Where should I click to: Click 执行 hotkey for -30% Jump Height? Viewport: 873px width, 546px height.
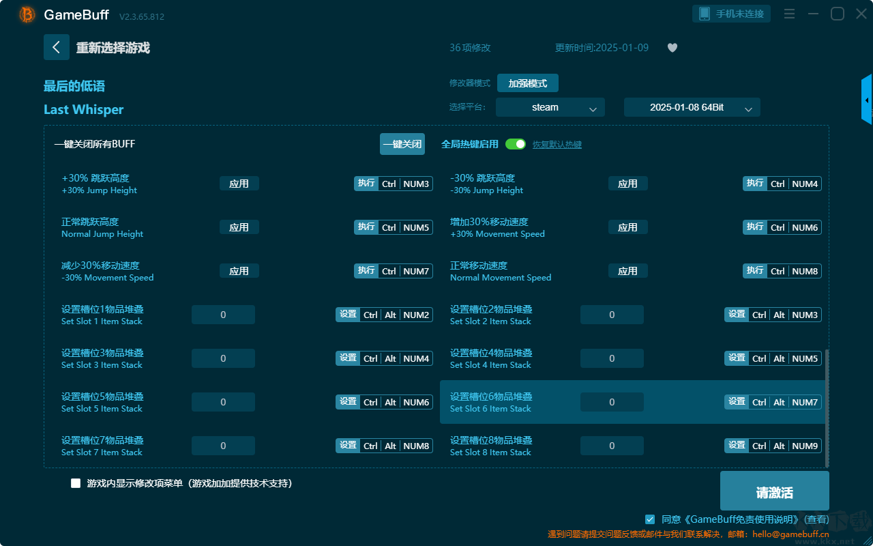[x=755, y=184]
